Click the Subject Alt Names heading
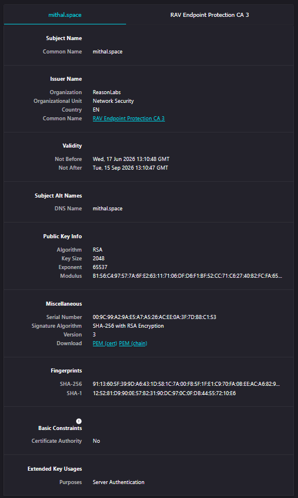The width and height of the screenshot is (298, 498). click(x=59, y=196)
